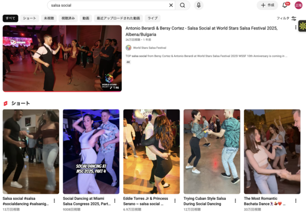This screenshot has height=213, width=306.
Task: Click the Social Dancing at Miami Salsa Congress title
Action: coord(87,201)
